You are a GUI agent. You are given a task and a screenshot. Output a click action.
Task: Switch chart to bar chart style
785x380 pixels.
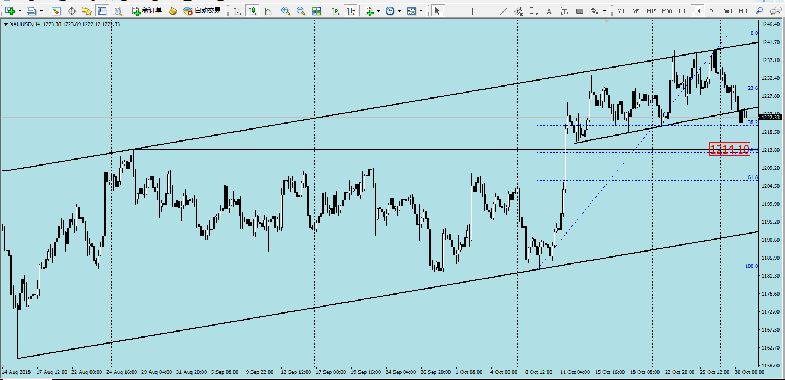(x=237, y=10)
